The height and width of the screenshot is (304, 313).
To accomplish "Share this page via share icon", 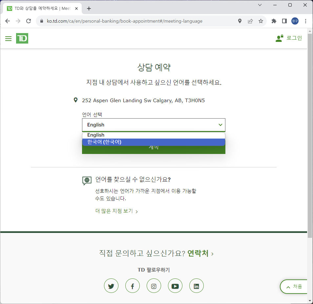I will point(250,21).
